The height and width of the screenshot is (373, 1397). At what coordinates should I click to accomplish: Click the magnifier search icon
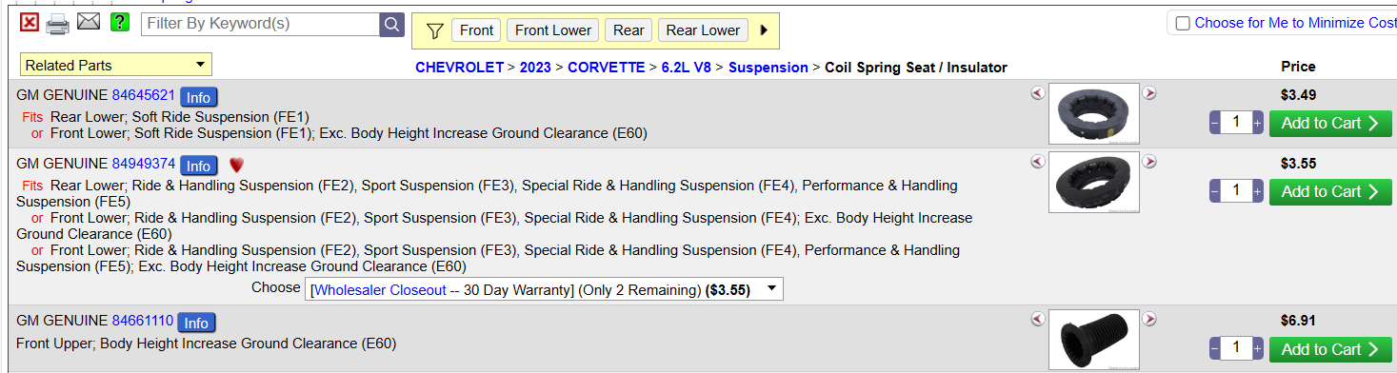(x=392, y=25)
